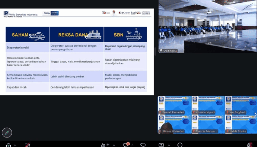Click 'Dioperatori swasta profesional' cell
Image resolution: width=257 pixels, height=147 pixels.
tap(77, 48)
